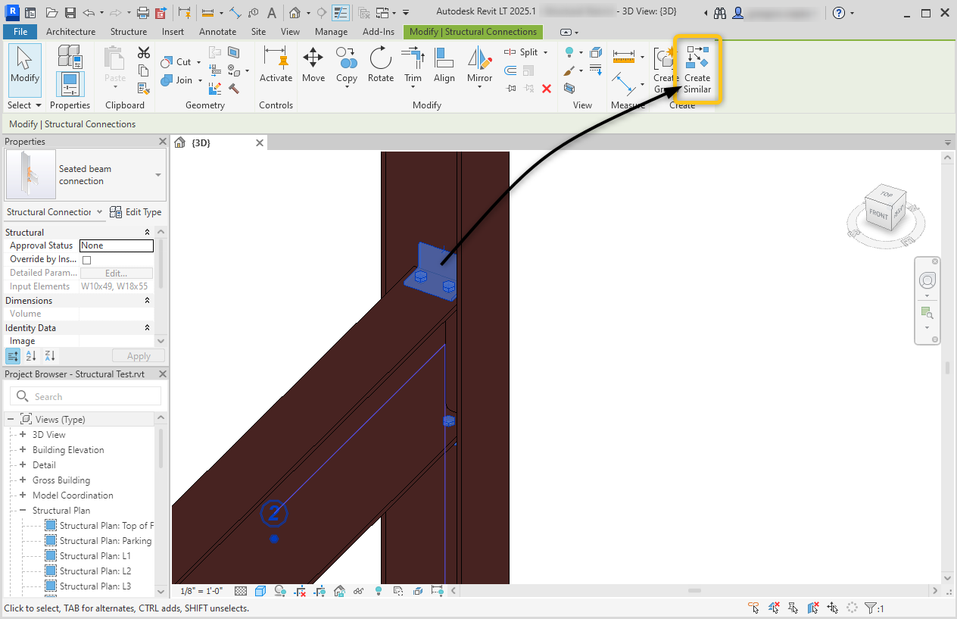Delete the selection with the red X icon
Image resolution: width=957 pixels, height=619 pixels.
click(547, 88)
